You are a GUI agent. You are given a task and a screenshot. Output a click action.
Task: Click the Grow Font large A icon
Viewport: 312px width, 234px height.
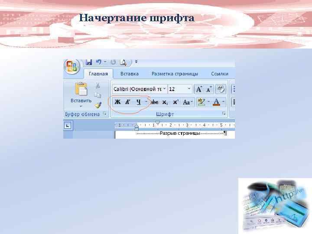coord(199,89)
